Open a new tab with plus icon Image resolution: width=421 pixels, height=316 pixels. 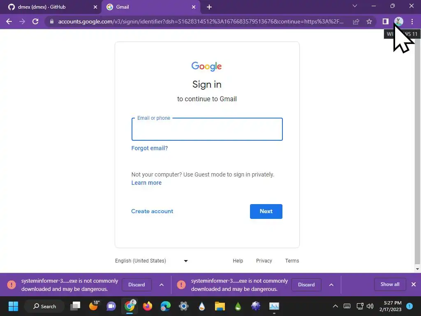209,7
